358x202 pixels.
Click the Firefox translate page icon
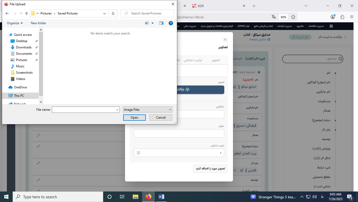pos(274,17)
